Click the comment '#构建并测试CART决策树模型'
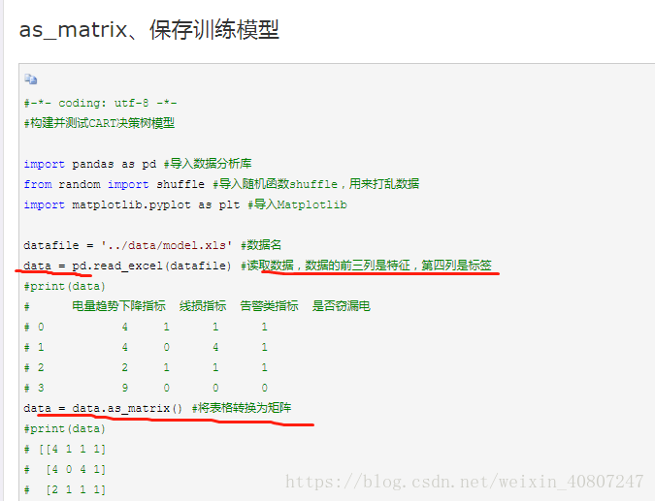655x501 pixels. click(99, 123)
